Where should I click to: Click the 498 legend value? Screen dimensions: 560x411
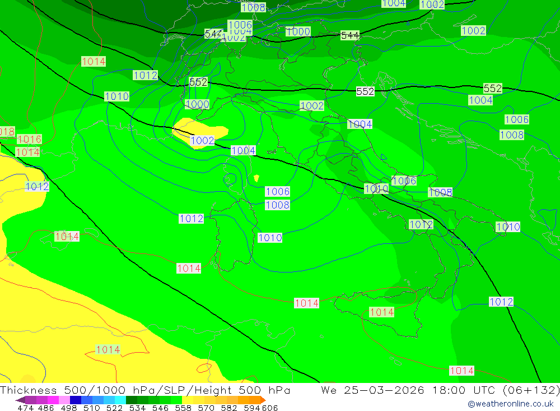pos(69,408)
